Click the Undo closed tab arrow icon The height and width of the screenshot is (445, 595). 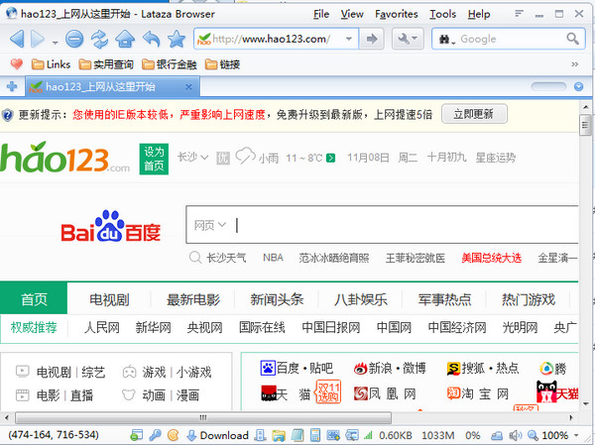[x=151, y=39]
